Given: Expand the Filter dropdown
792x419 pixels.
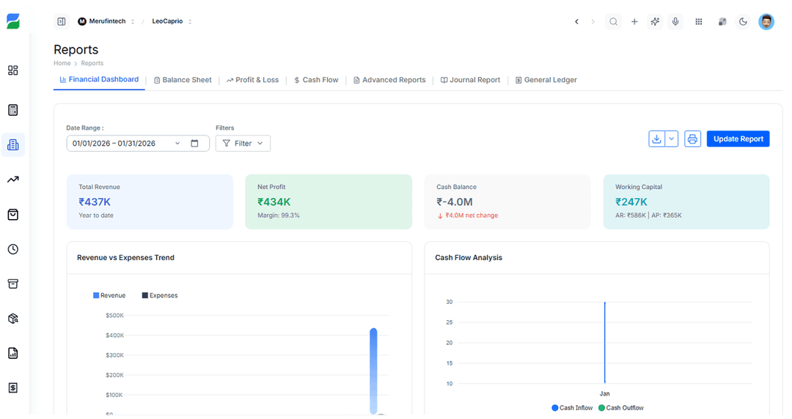Looking at the screenshot, I should [x=243, y=144].
